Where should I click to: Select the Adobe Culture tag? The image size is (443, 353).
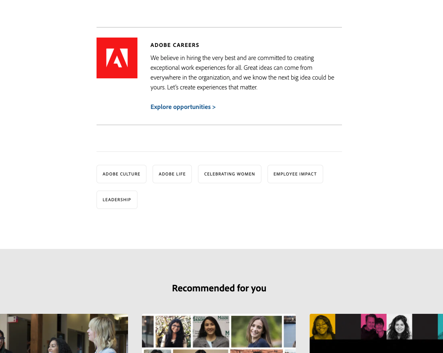[x=121, y=174]
